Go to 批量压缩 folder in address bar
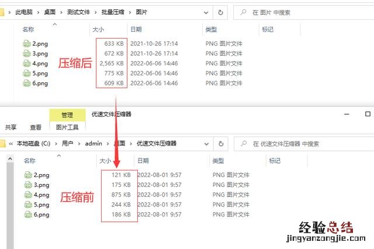This screenshot has height=249, width=374. [x=113, y=12]
